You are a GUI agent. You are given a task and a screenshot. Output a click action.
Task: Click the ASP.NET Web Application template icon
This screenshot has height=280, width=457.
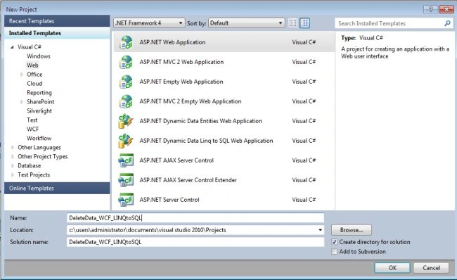(x=126, y=42)
